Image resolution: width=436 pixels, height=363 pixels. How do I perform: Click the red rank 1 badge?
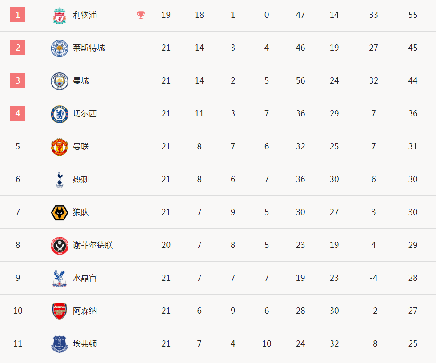pos(18,15)
